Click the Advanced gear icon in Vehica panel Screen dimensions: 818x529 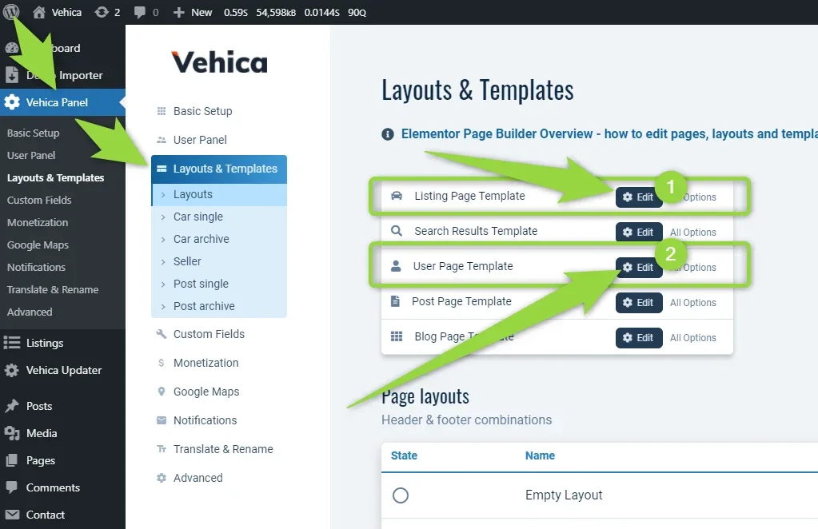[162, 477]
